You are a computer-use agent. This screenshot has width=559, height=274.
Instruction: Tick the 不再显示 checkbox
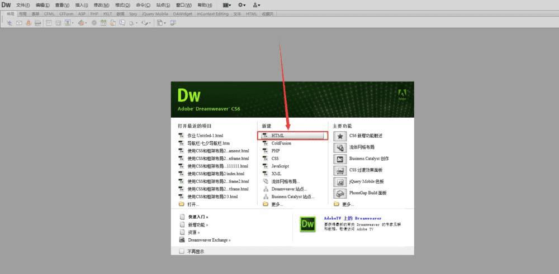(x=182, y=251)
